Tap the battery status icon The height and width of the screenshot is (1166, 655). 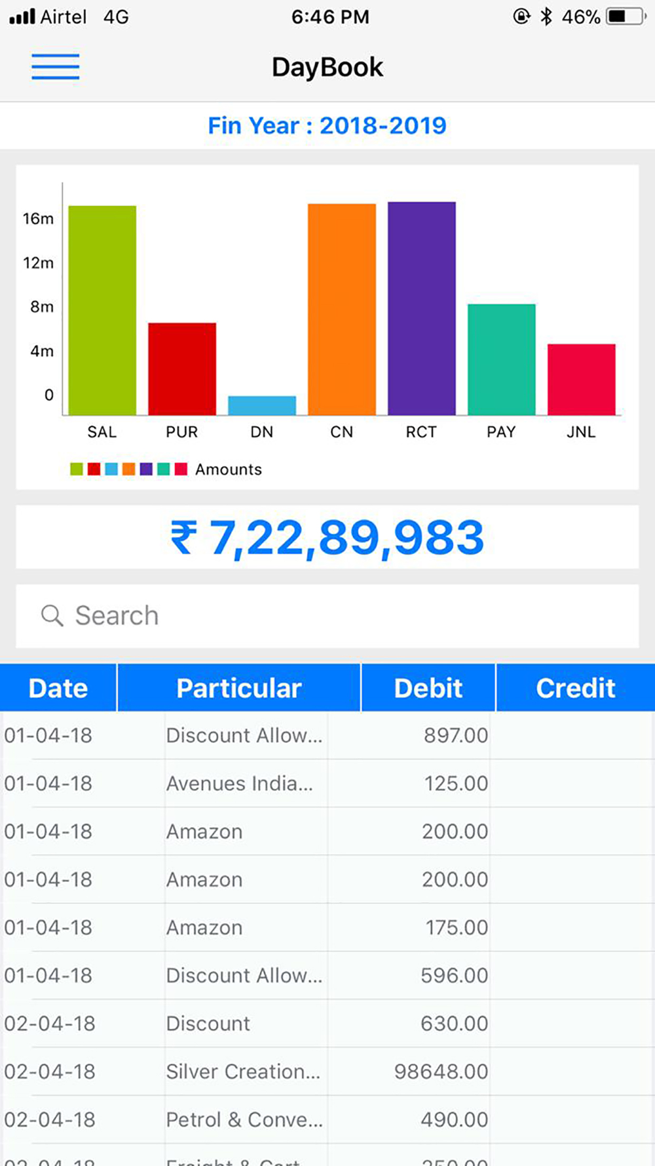point(626,16)
